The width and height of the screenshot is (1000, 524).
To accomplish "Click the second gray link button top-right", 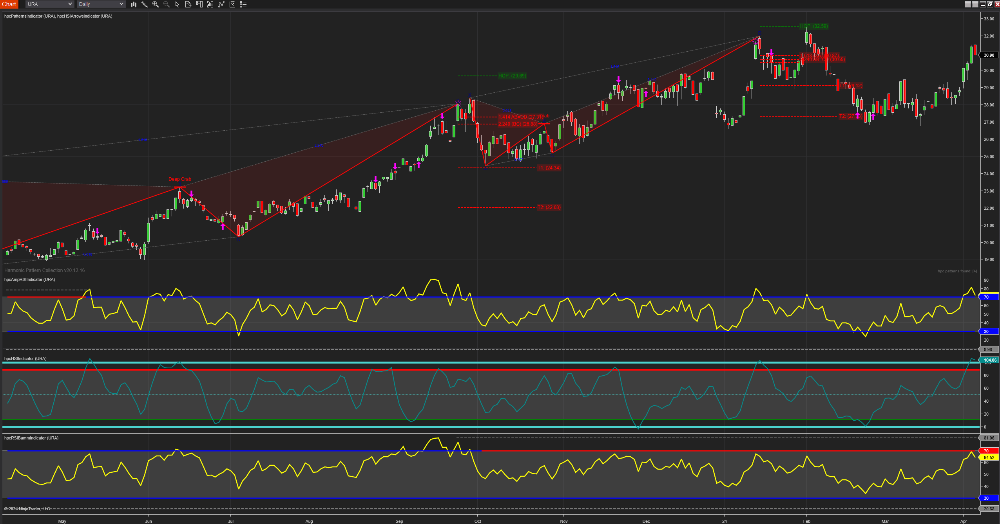I will tap(975, 4).
